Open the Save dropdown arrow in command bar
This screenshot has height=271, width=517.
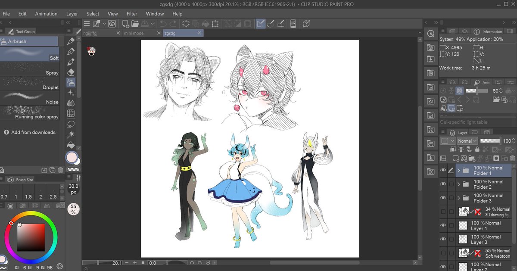click(153, 24)
